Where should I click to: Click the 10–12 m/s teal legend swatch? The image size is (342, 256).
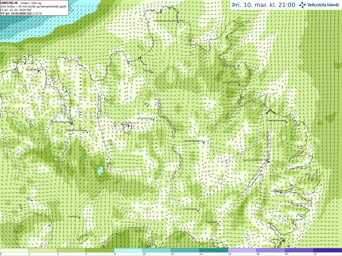pyautogui.click(x=157, y=250)
